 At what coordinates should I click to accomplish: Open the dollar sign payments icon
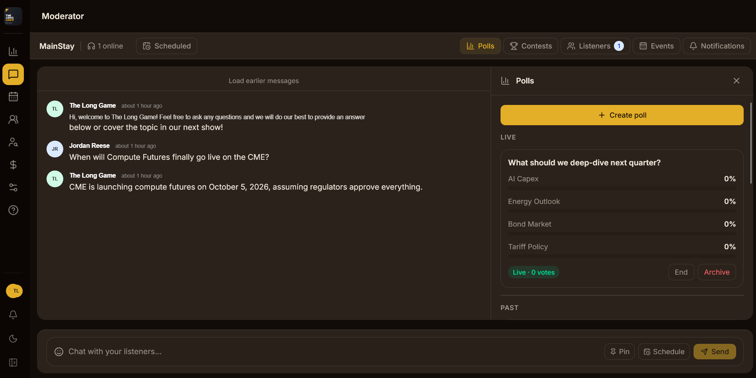click(13, 165)
